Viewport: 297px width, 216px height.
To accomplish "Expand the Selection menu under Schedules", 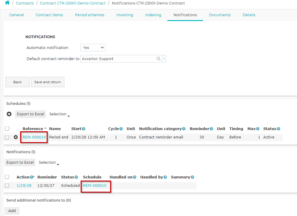I will click(60, 114).
